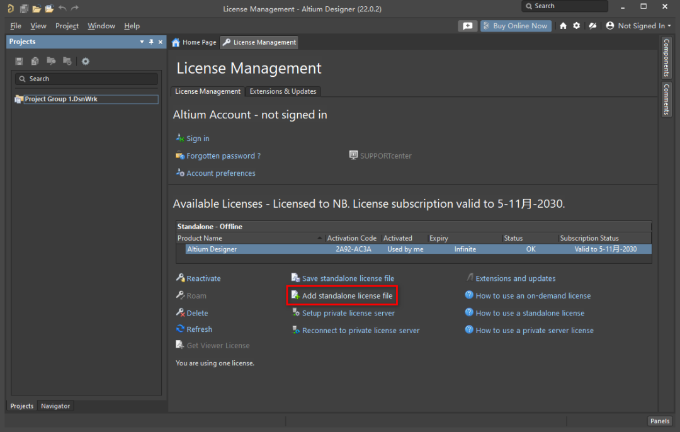Click the Compile icon in Projects toolbar
680x432 pixels.
[x=35, y=61]
